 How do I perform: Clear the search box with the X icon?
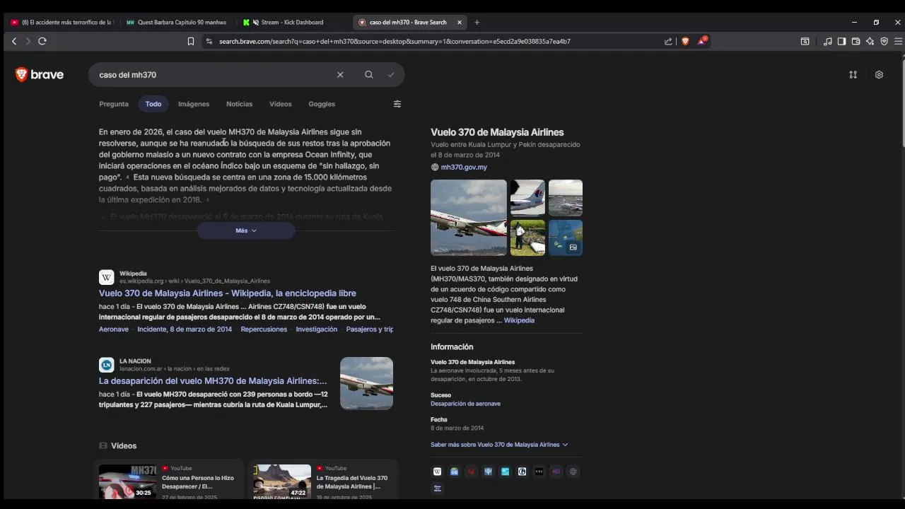[x=340, y=74]
